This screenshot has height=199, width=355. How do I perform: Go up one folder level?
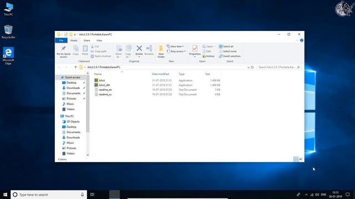click(75, 67)
